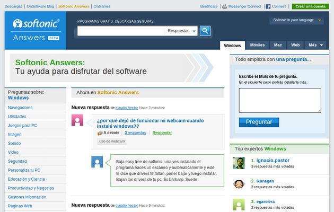Viewport: 334px width, 212px height.
Task: Click the Messenger Connect people icon
Action: click(x=224, y=6)
